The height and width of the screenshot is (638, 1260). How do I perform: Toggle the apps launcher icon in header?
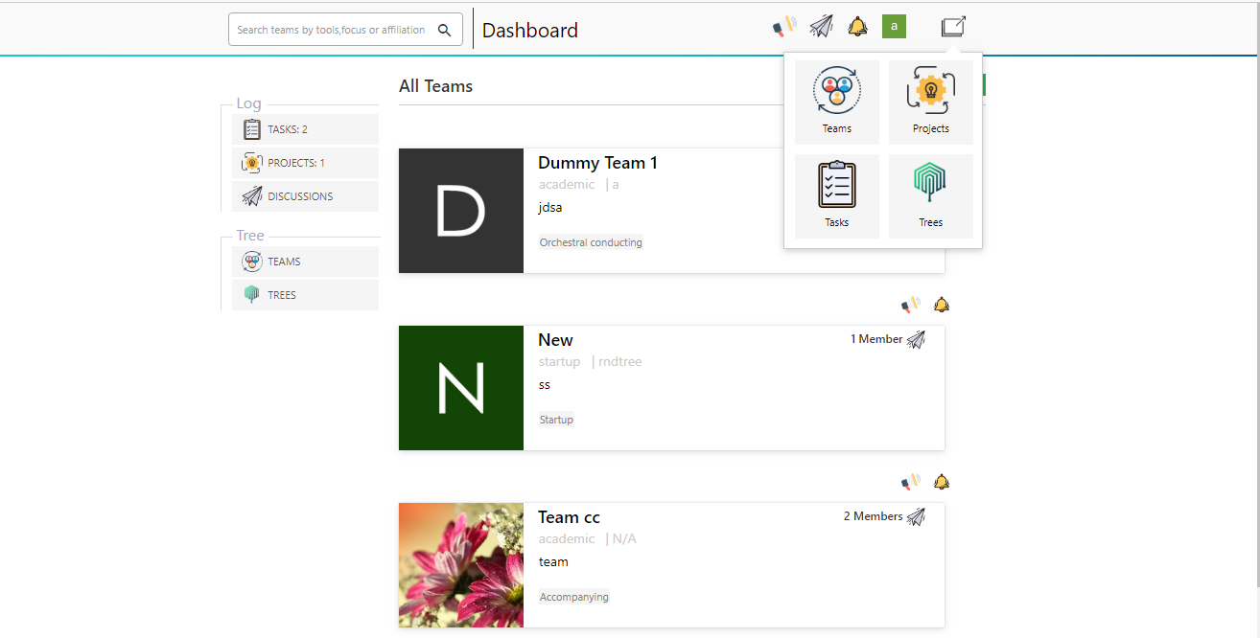pyautogui.click(x=953, y=27)
